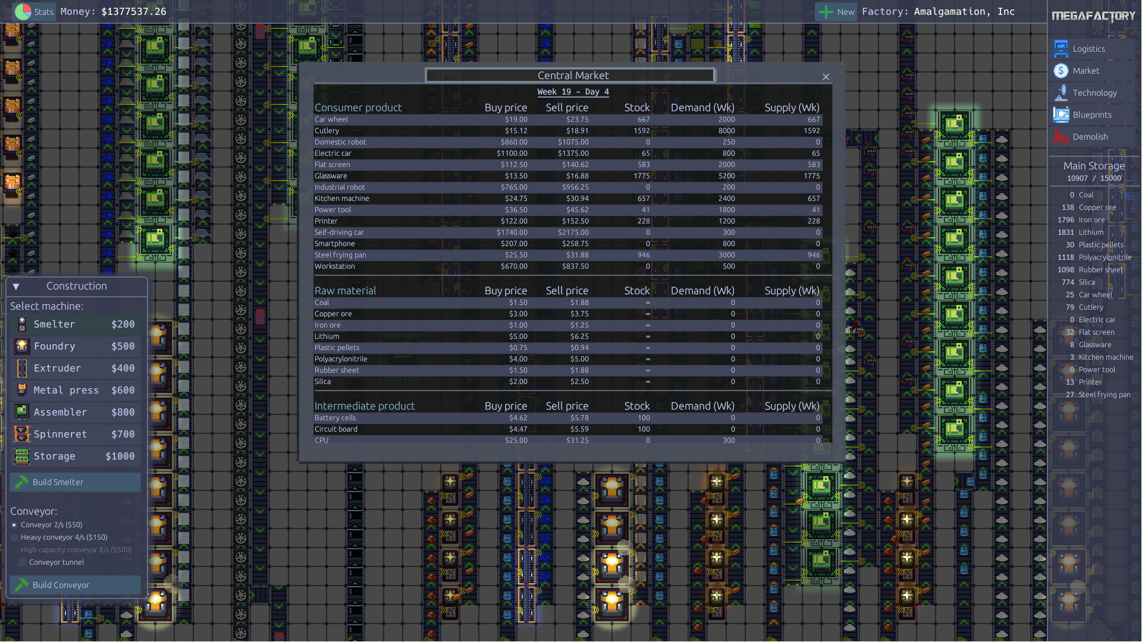Click New factory plus button
Image resolution: width=1142 pixels, height=642 pixels.
826,11
